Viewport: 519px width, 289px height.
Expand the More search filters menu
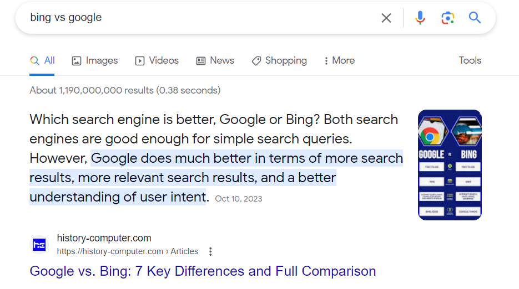(339, 61)
